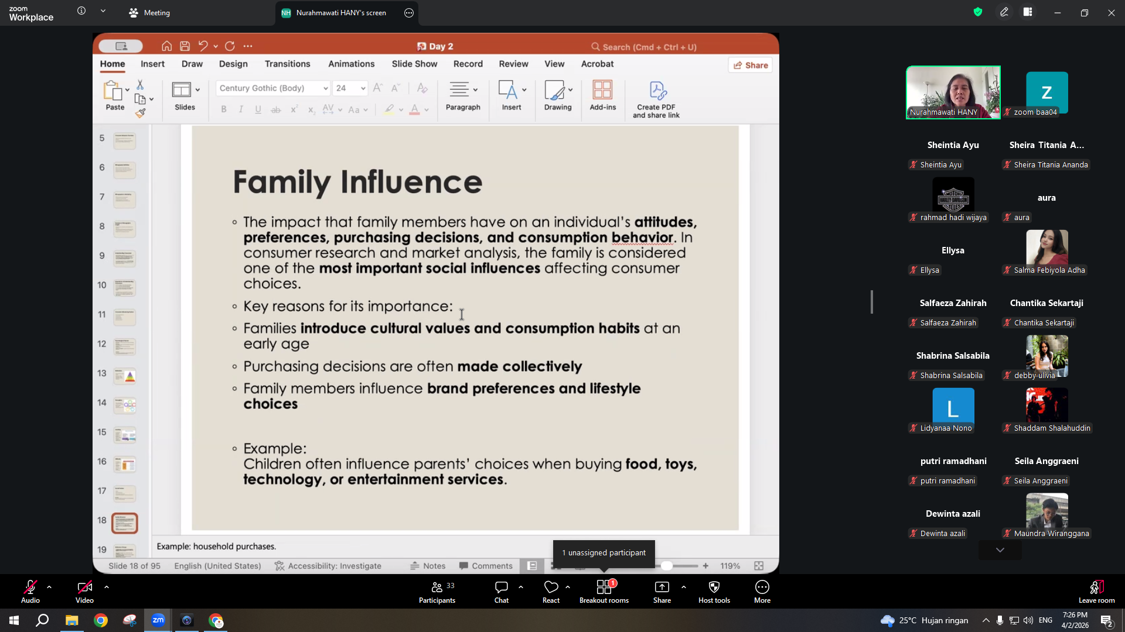Click the Redo icon in quick access bar
This screenshot has width=1125, height=632.
point(230,46)
